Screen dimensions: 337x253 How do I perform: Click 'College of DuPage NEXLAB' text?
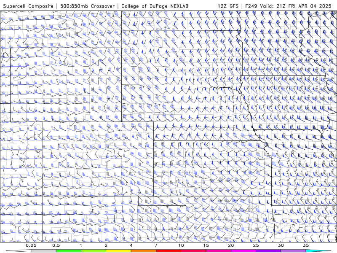155,6
